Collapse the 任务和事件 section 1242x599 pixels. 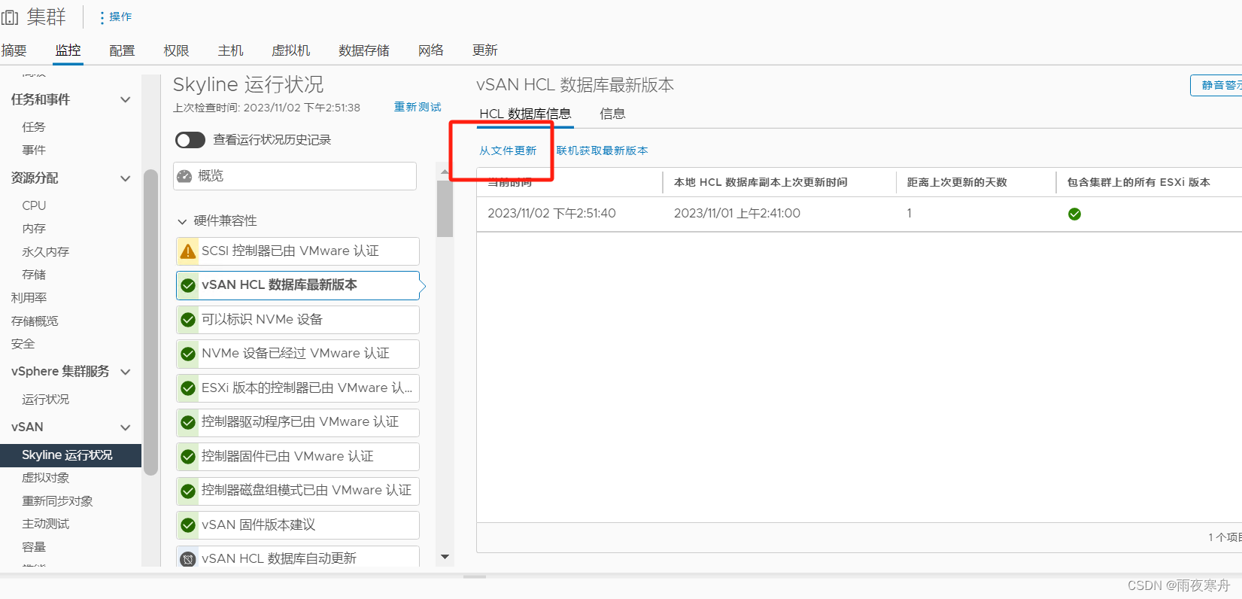[x=126, y=99]
